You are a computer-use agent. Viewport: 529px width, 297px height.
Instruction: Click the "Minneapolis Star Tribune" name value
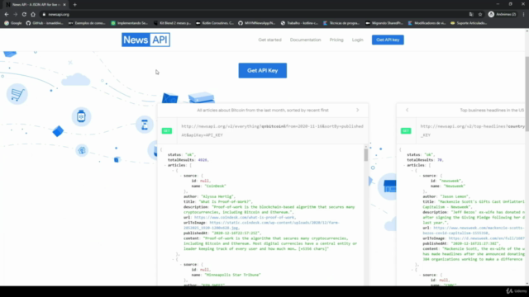click(x=232, y=275)
